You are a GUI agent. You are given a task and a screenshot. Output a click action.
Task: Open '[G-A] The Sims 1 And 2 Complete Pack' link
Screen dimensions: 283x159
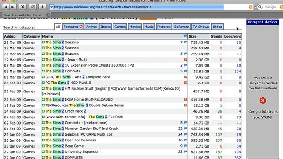pyautogui.click(x=77, y=77)
